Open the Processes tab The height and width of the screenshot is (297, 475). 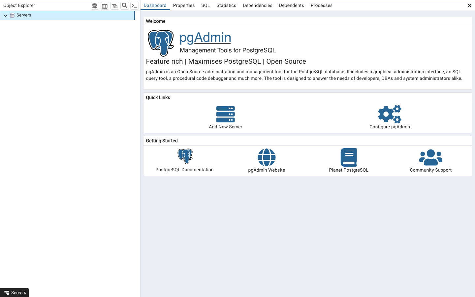tap(322, 5)
